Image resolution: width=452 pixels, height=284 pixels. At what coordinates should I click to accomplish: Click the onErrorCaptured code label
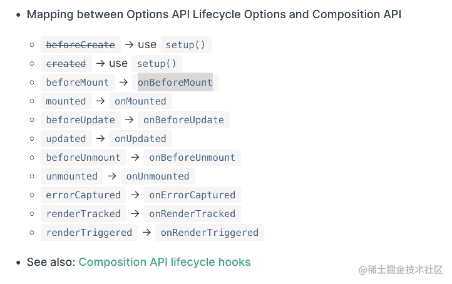(x=192, y=195)
